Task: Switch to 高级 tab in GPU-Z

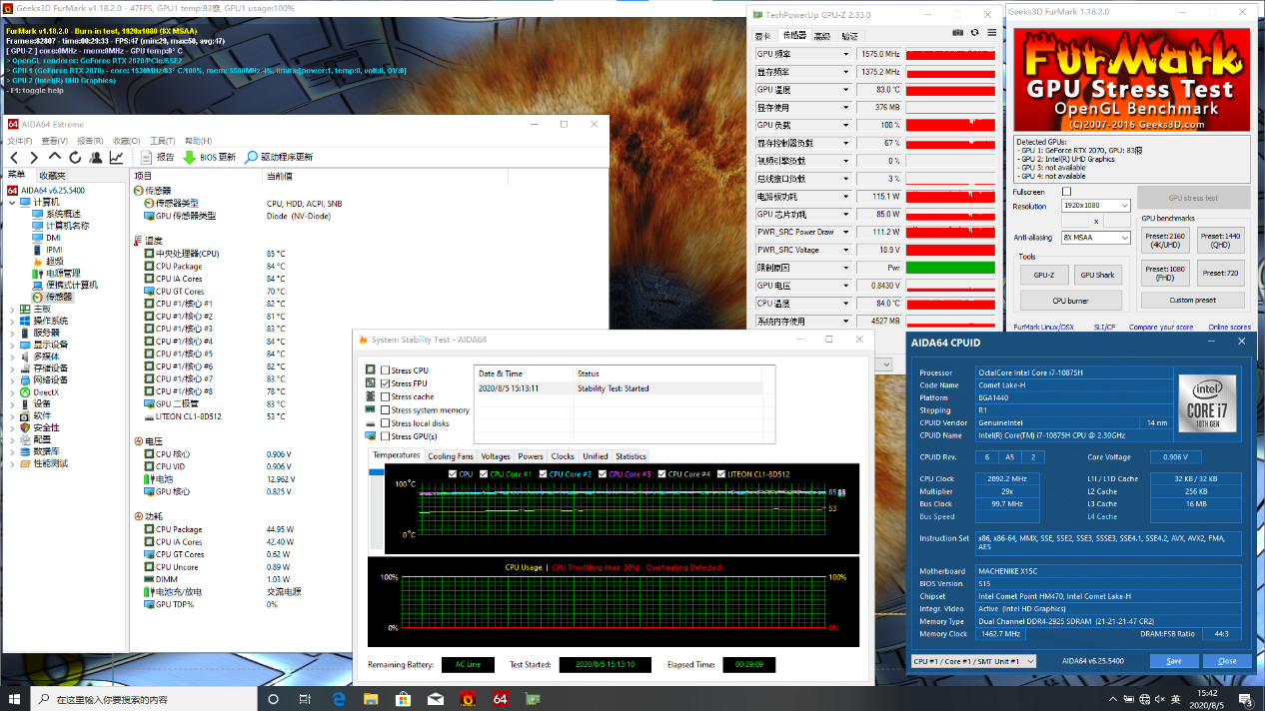Action: (821, 35)
